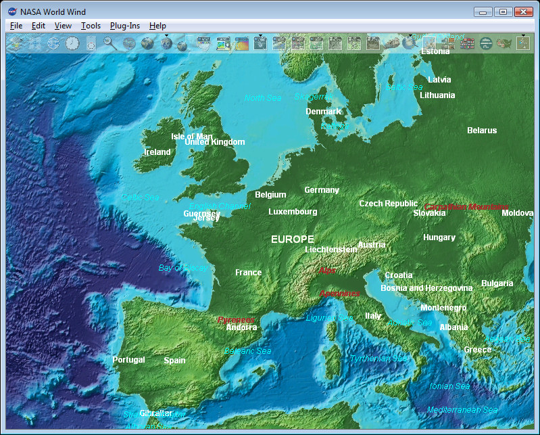
Task: Toggle the dotted grid icon in toolbar
Action: 34,43
